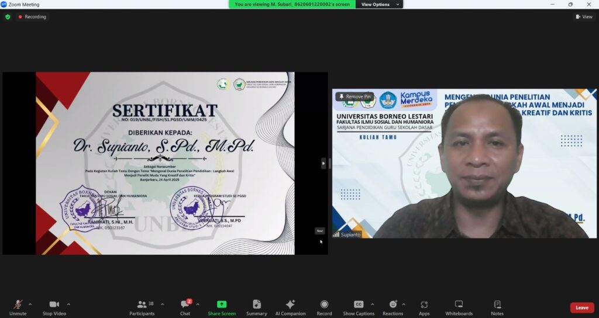Image resolution: width=599 pixels, height=318 pixels.
Task: Click the Zoom Meeting title bar icon
Action: coord(4,4)
